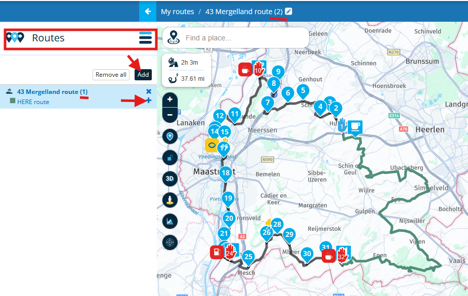Click the Remove all button
Viewport: 468px width, 296px height.
click(111, 75)
